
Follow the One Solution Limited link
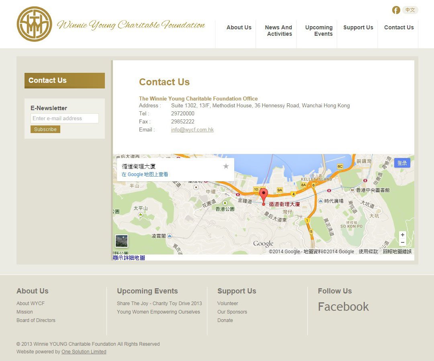[84, 352]
